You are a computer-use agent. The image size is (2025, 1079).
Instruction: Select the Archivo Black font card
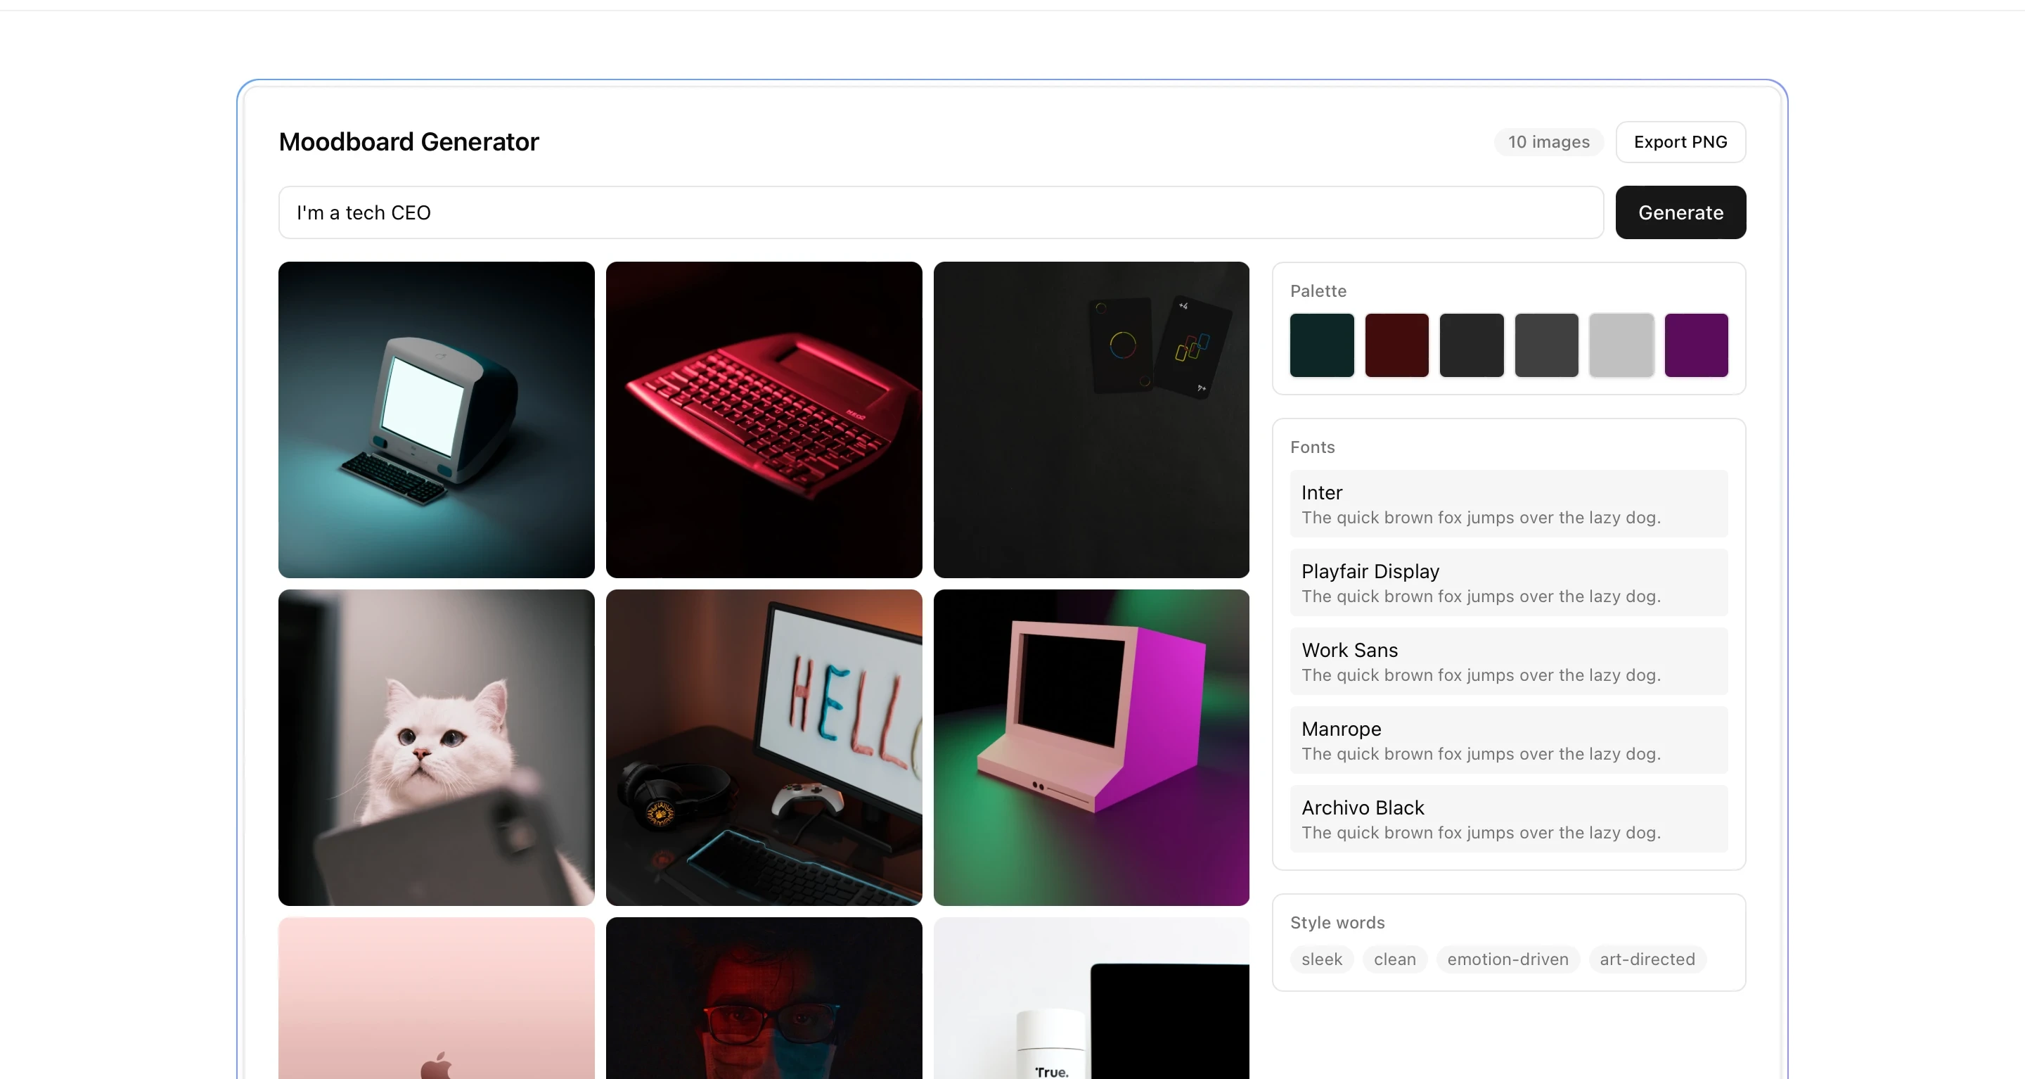click(1507, 819)
